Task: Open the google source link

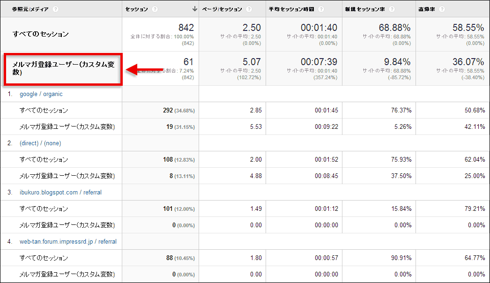Action: (28, 94)
